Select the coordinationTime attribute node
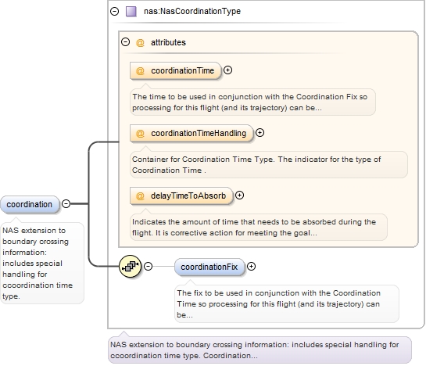426x366 pixels. (x=176, y=70)
